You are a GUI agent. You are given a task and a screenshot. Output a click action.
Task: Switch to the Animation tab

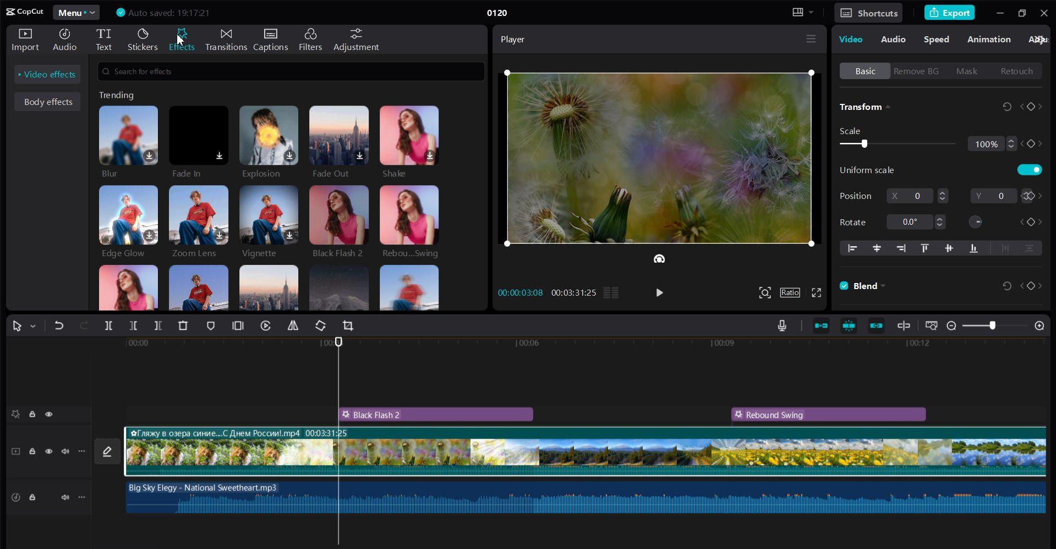(988, 39)
